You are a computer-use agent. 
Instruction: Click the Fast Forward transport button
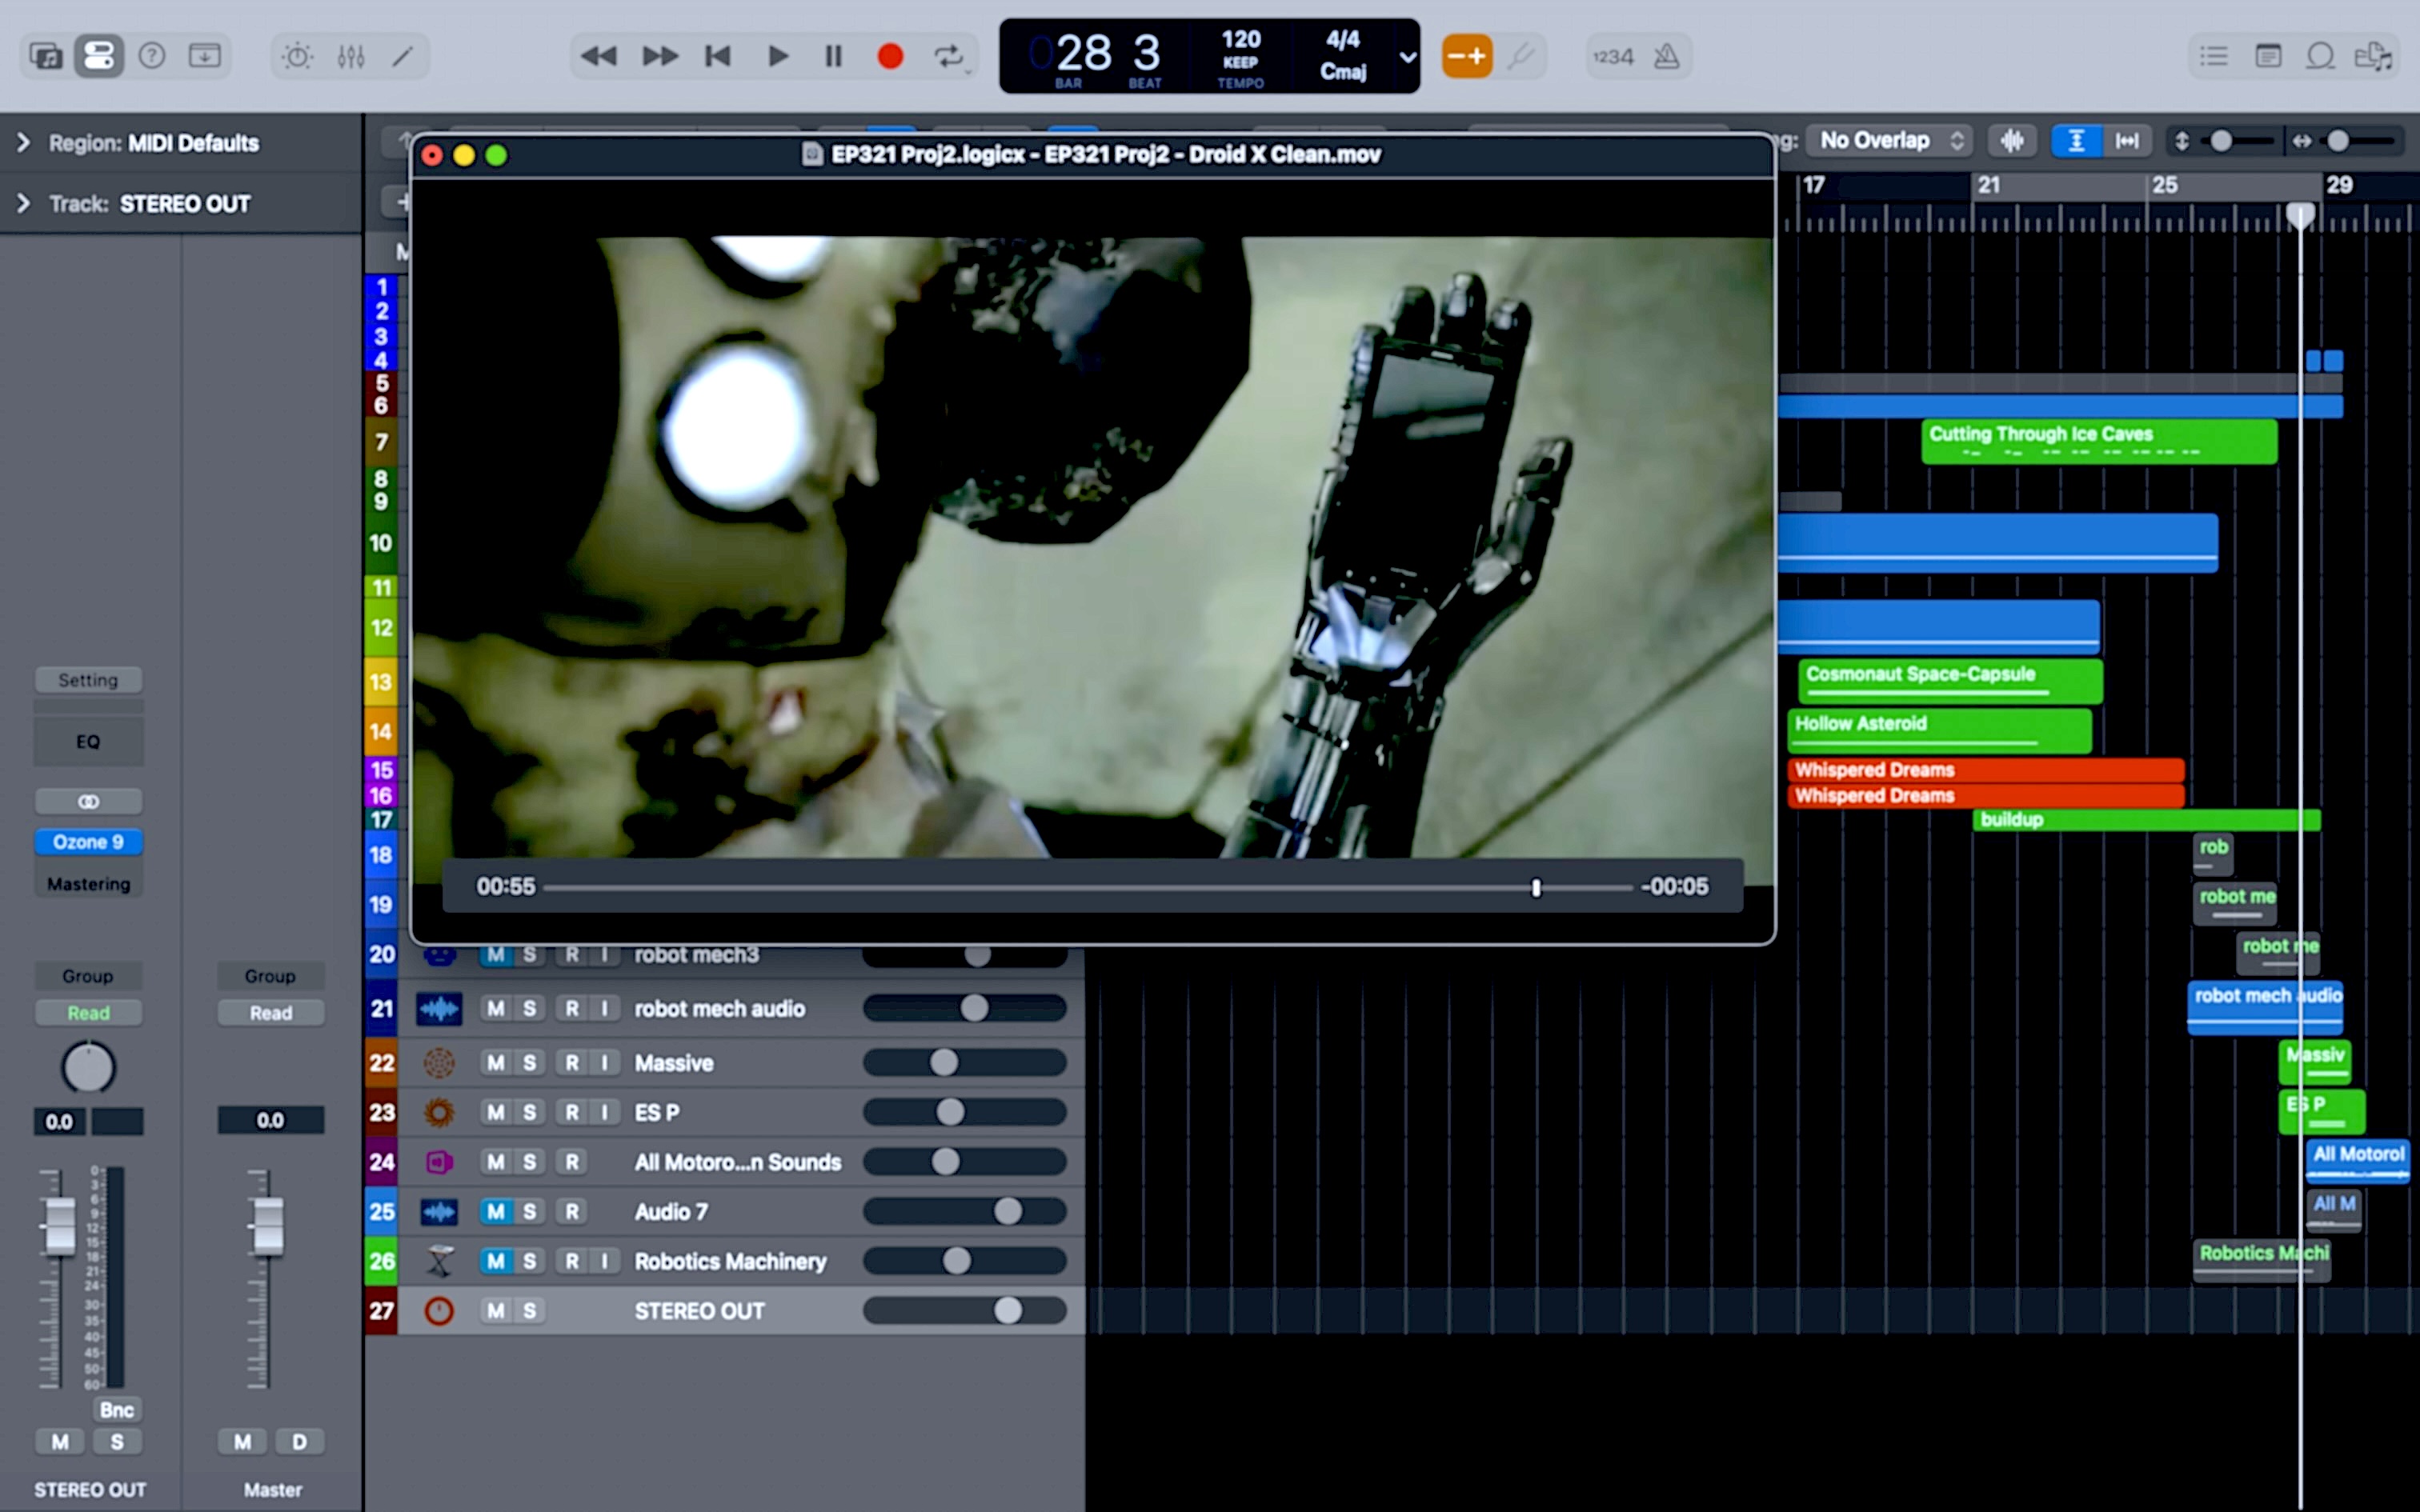(x=659, y=56)
